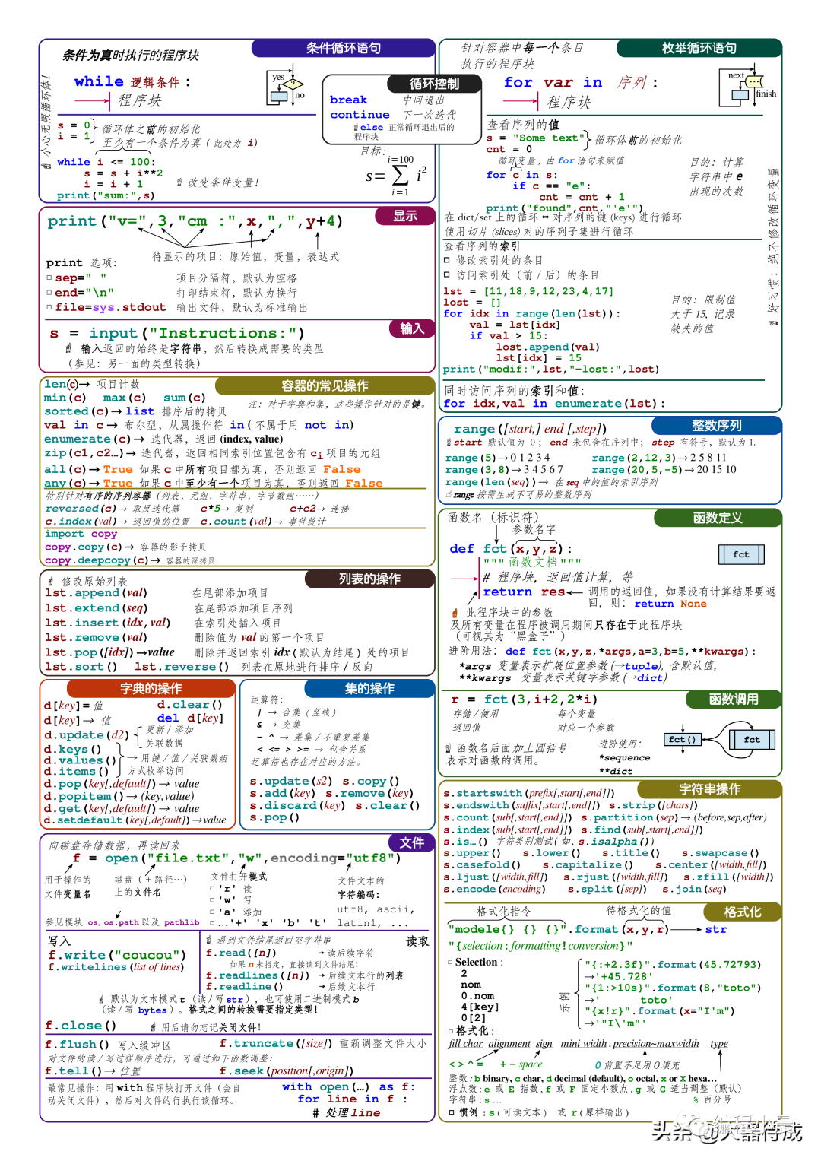
Task: Click 'f.write("coucou")' entry
Action: pyautogui.click(x=117, y=955)
